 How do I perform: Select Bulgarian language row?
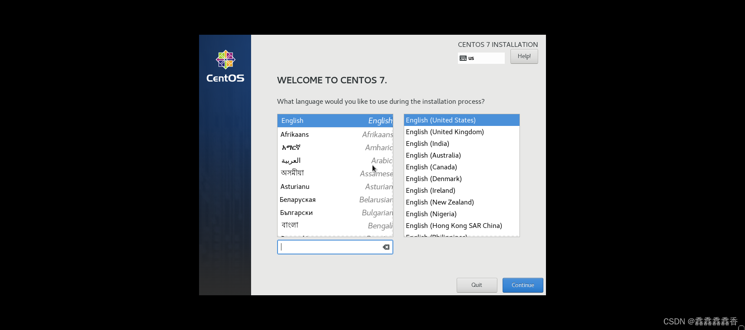335,213
